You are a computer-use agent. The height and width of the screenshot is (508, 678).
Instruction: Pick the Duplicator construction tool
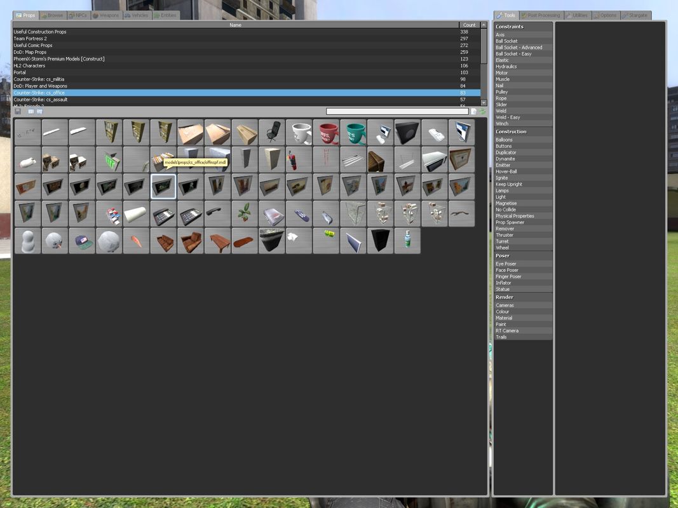coord(523,152)
